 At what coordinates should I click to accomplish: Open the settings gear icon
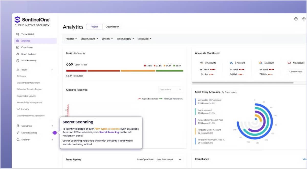pyautogui.click(x=304, y=19)
